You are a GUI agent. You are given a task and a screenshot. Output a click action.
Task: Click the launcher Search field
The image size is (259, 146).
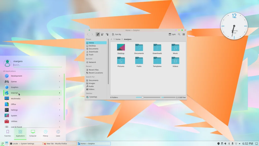click(37, 65)
